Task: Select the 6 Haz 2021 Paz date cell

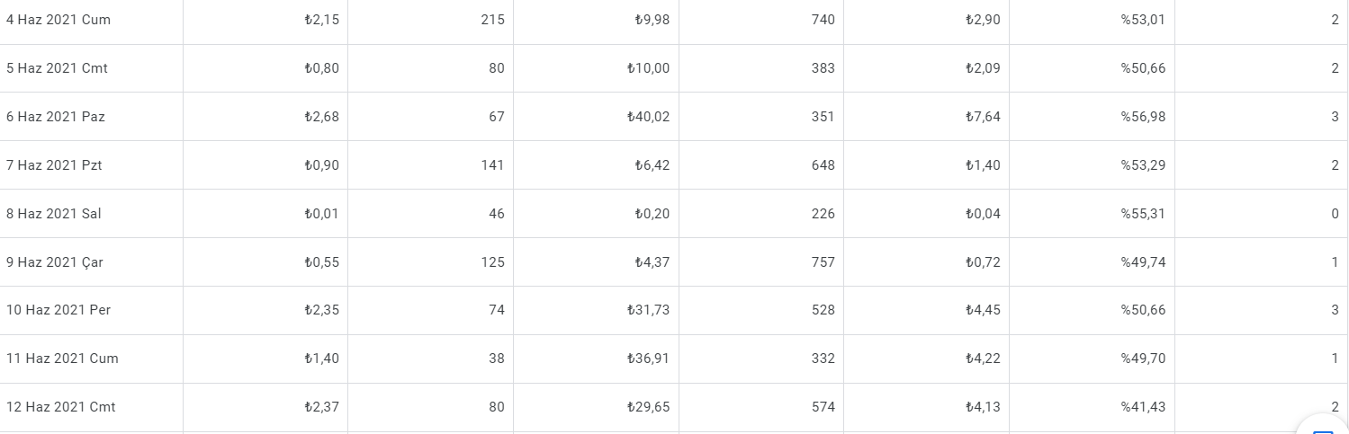Action: (91, 117)
